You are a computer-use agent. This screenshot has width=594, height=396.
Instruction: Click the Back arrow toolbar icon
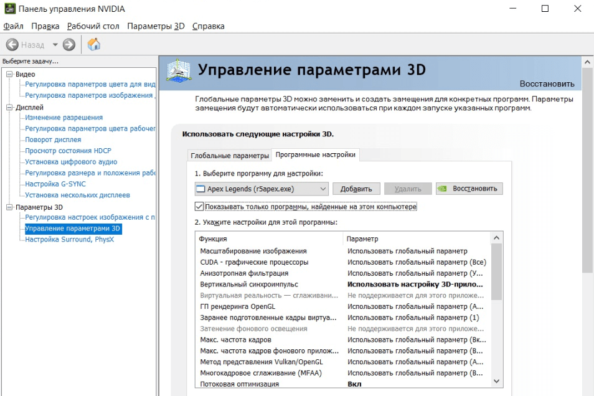(12, 45)
